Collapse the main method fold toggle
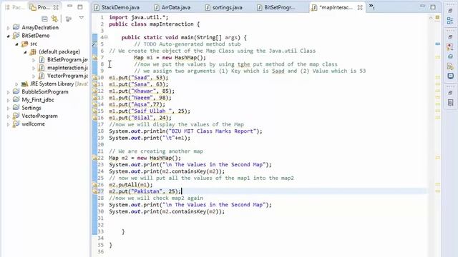Viewport: 458px width, 257px height. point(106,37)
